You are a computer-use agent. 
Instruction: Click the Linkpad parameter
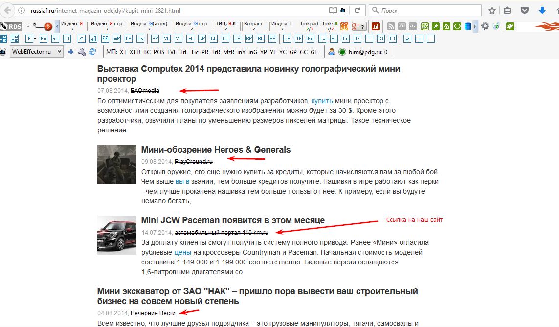(310, 26)
